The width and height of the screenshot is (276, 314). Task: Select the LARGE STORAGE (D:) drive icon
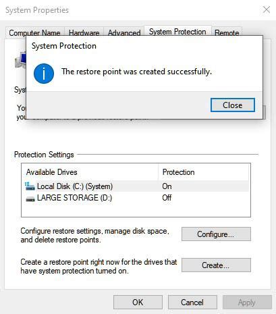click(x=30, y=199)
